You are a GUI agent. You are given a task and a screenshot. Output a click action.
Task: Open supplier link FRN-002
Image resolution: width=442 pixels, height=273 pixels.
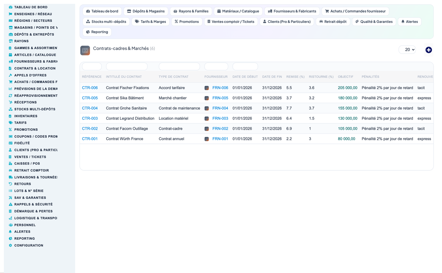click(x=220, y=129)
